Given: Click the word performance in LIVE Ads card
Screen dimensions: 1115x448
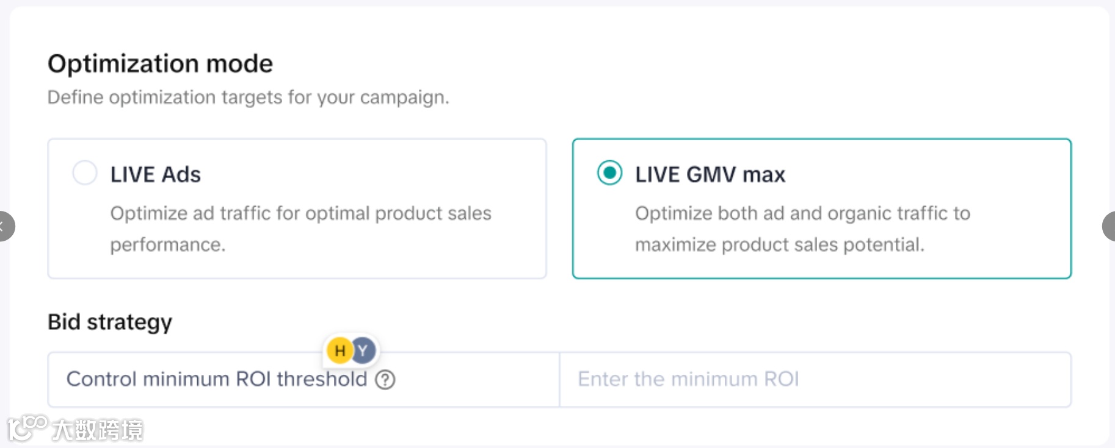Looking at the screenshot, I should tap(167, 245).
